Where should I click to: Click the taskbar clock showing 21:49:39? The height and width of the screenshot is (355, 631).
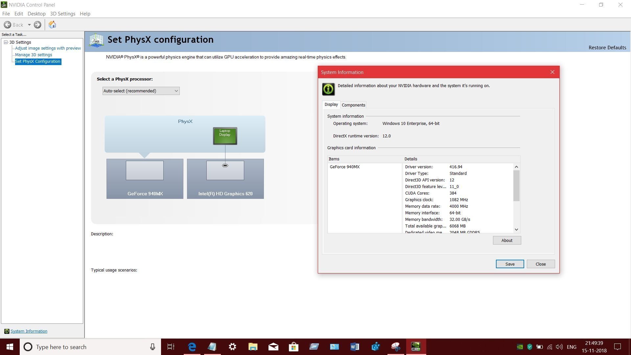(x=594, y=347)
